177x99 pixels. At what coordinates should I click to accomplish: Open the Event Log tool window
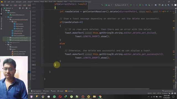69,91
